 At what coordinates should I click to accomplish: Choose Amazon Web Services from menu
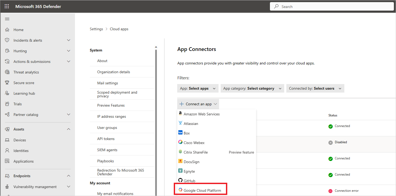pyautogui.click(x=217, y=114)
